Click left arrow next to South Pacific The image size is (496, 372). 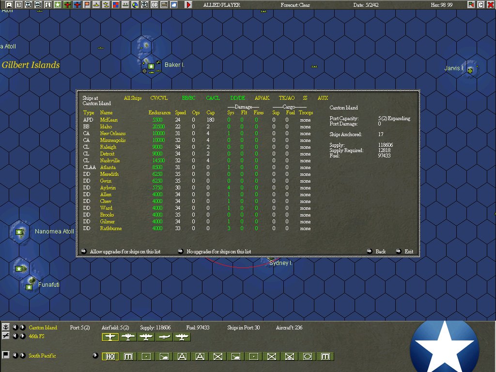pos(15,355)
